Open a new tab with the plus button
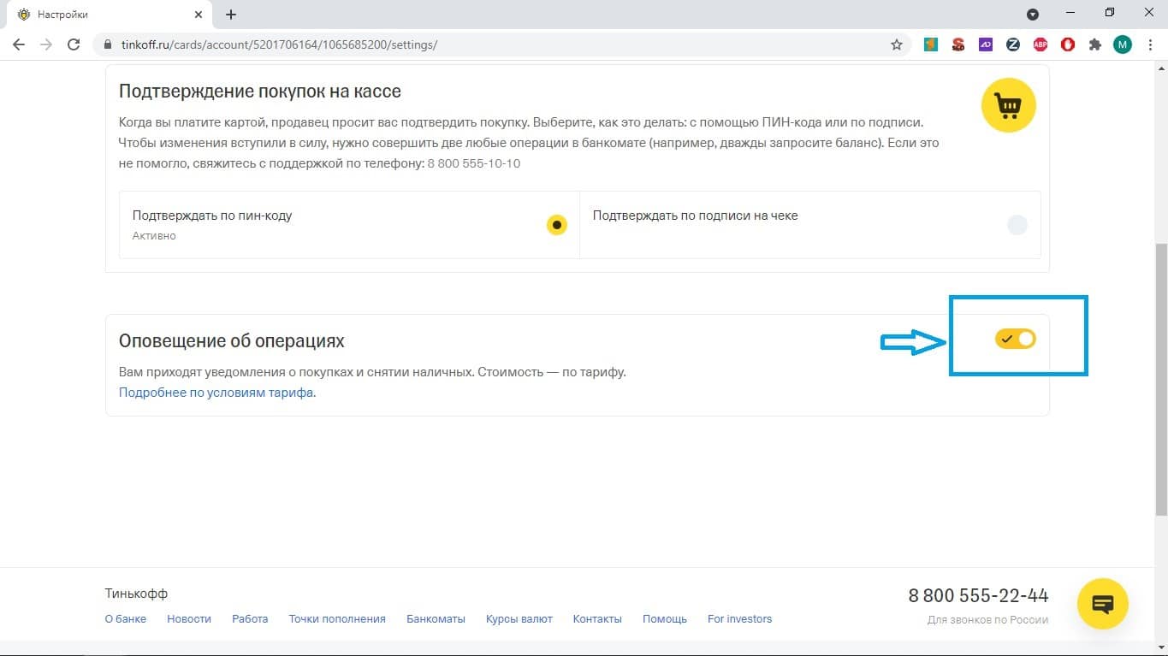Screen dimensions: 1168x656 click(231, 15)
